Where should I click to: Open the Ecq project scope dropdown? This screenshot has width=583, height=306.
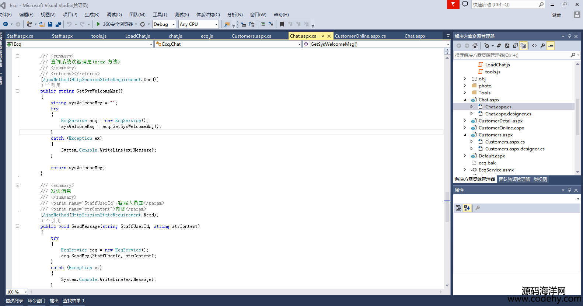tap(80, 44)
